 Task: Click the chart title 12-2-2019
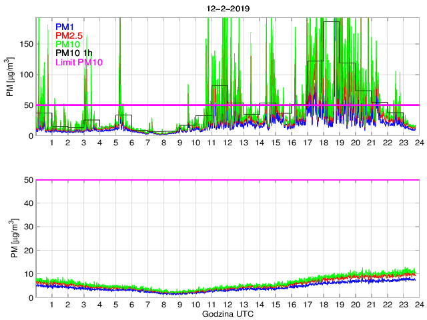(226, 9)
